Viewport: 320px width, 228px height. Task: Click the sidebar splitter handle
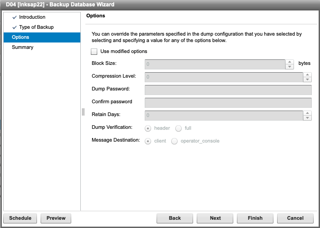(x=83, y=112)
